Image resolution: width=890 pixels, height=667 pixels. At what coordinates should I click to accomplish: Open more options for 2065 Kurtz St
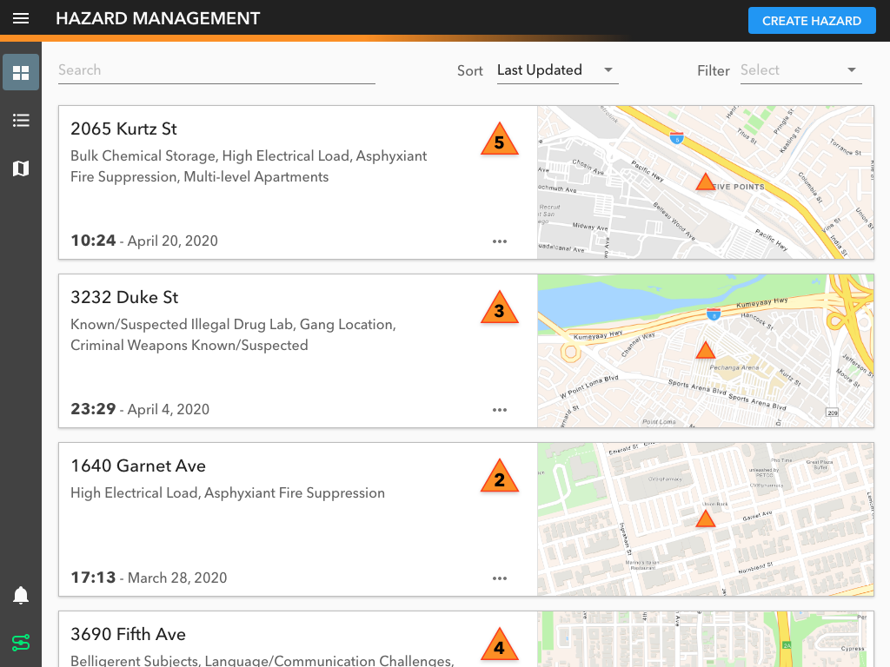coord(500,241)
